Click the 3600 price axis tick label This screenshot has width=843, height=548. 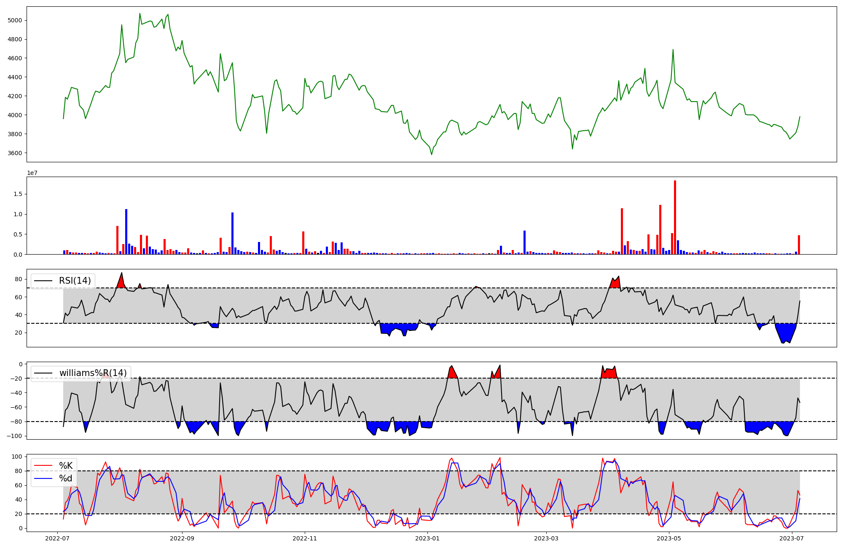pyautogui.click(x=14, y=153)
